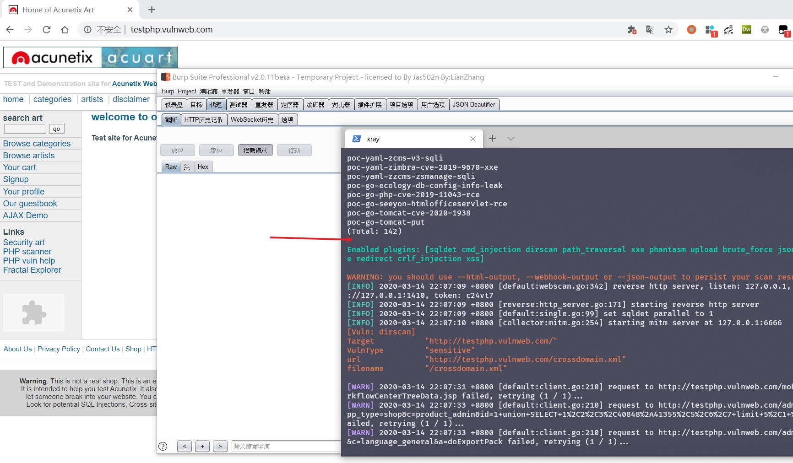Show site info for the insecure connection
Image resolution: width=793 pixels, height=463 pixels.
pos(87,30)
